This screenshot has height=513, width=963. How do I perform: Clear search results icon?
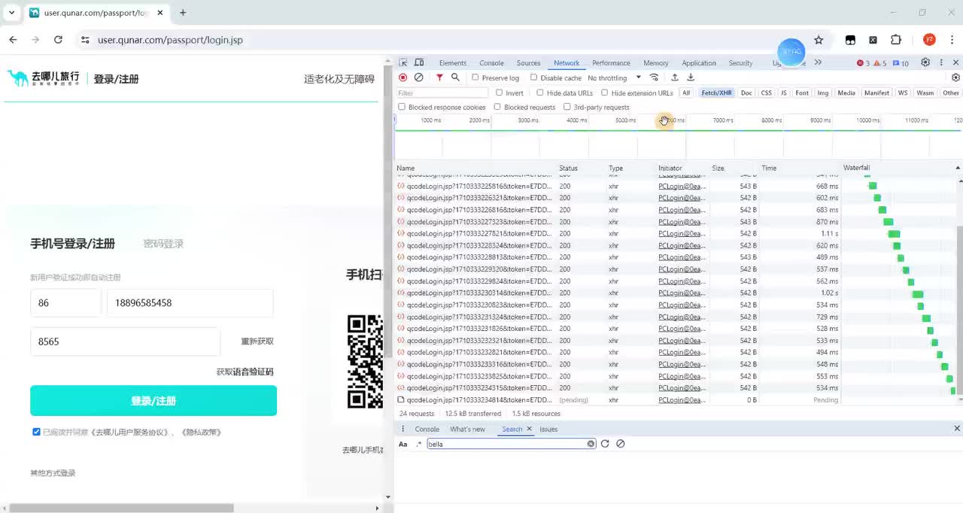pos(621,444)
